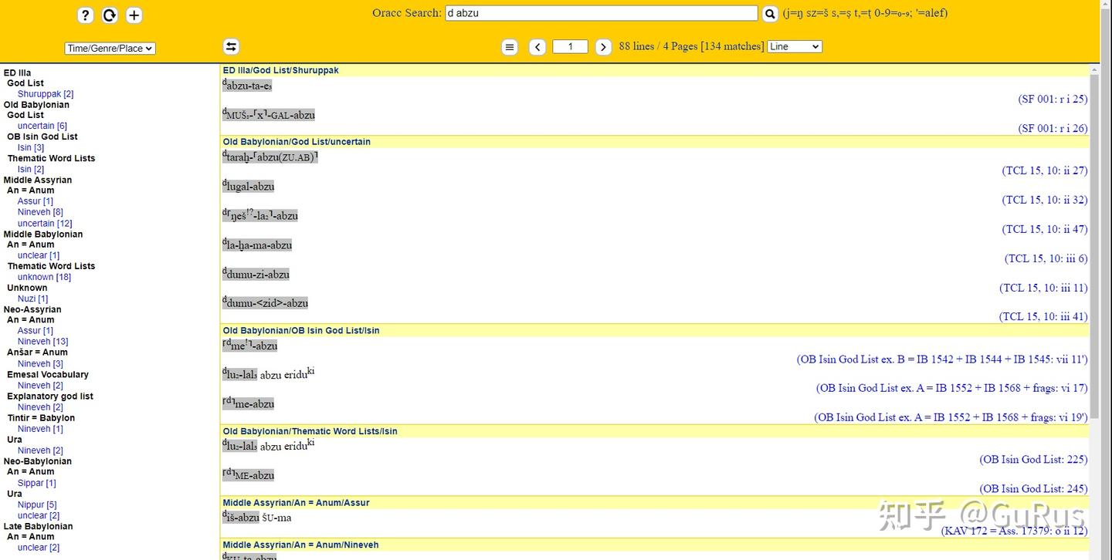Click the swap arrows toggle icon

(231, 46)
